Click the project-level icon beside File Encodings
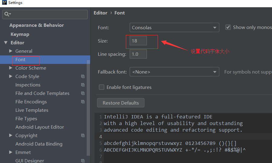272x163 pixels. tap(83, 102)
